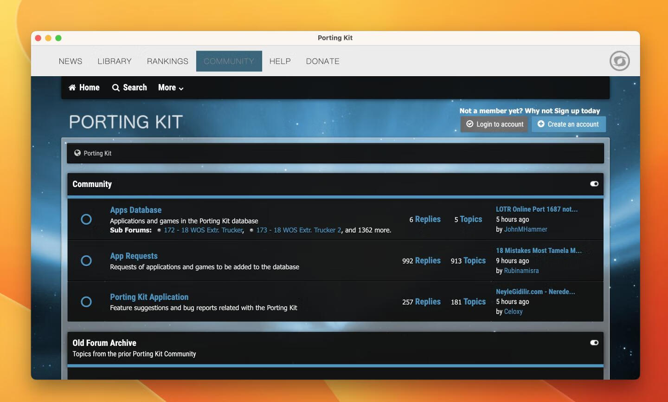Click 181 Topics for Porting Kit Application
The image size is (668, 402).
(x=468, y=302)
